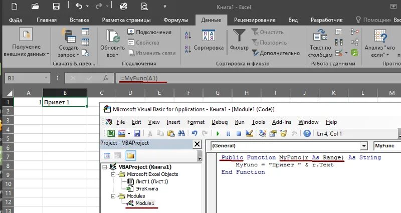This screenshot has height=213, width=401.
Task: Click the Recent Sources icon
Action: pyautogui.click(x=85, y=53)
